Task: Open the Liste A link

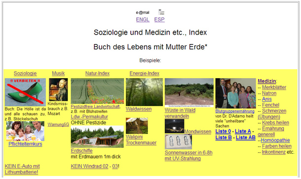Action: coord(243,132)
